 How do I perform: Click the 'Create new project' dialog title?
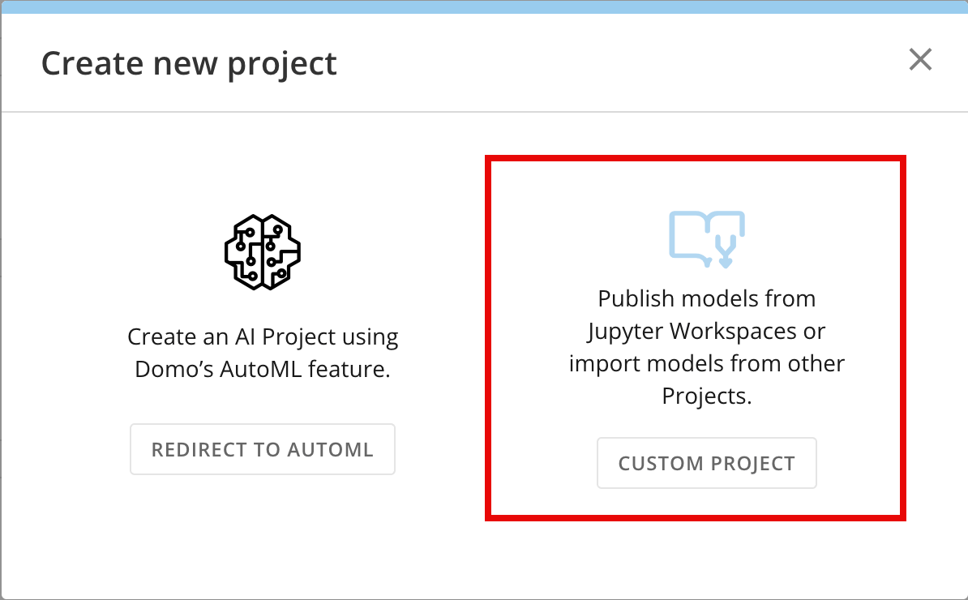[189, 63]
